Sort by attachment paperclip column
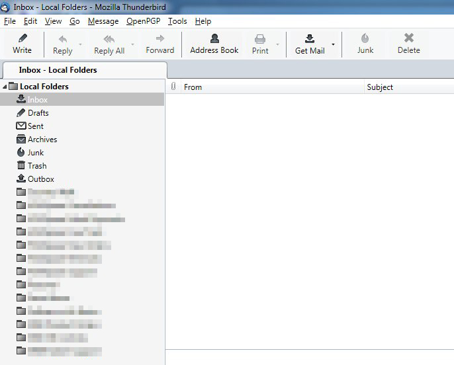 [x=173, y=87]
